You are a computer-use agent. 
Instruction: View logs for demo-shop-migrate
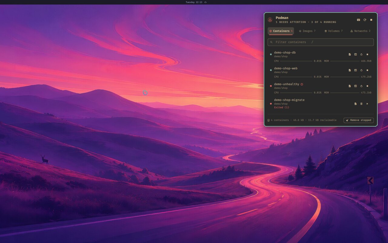click(x=356, y=104)
